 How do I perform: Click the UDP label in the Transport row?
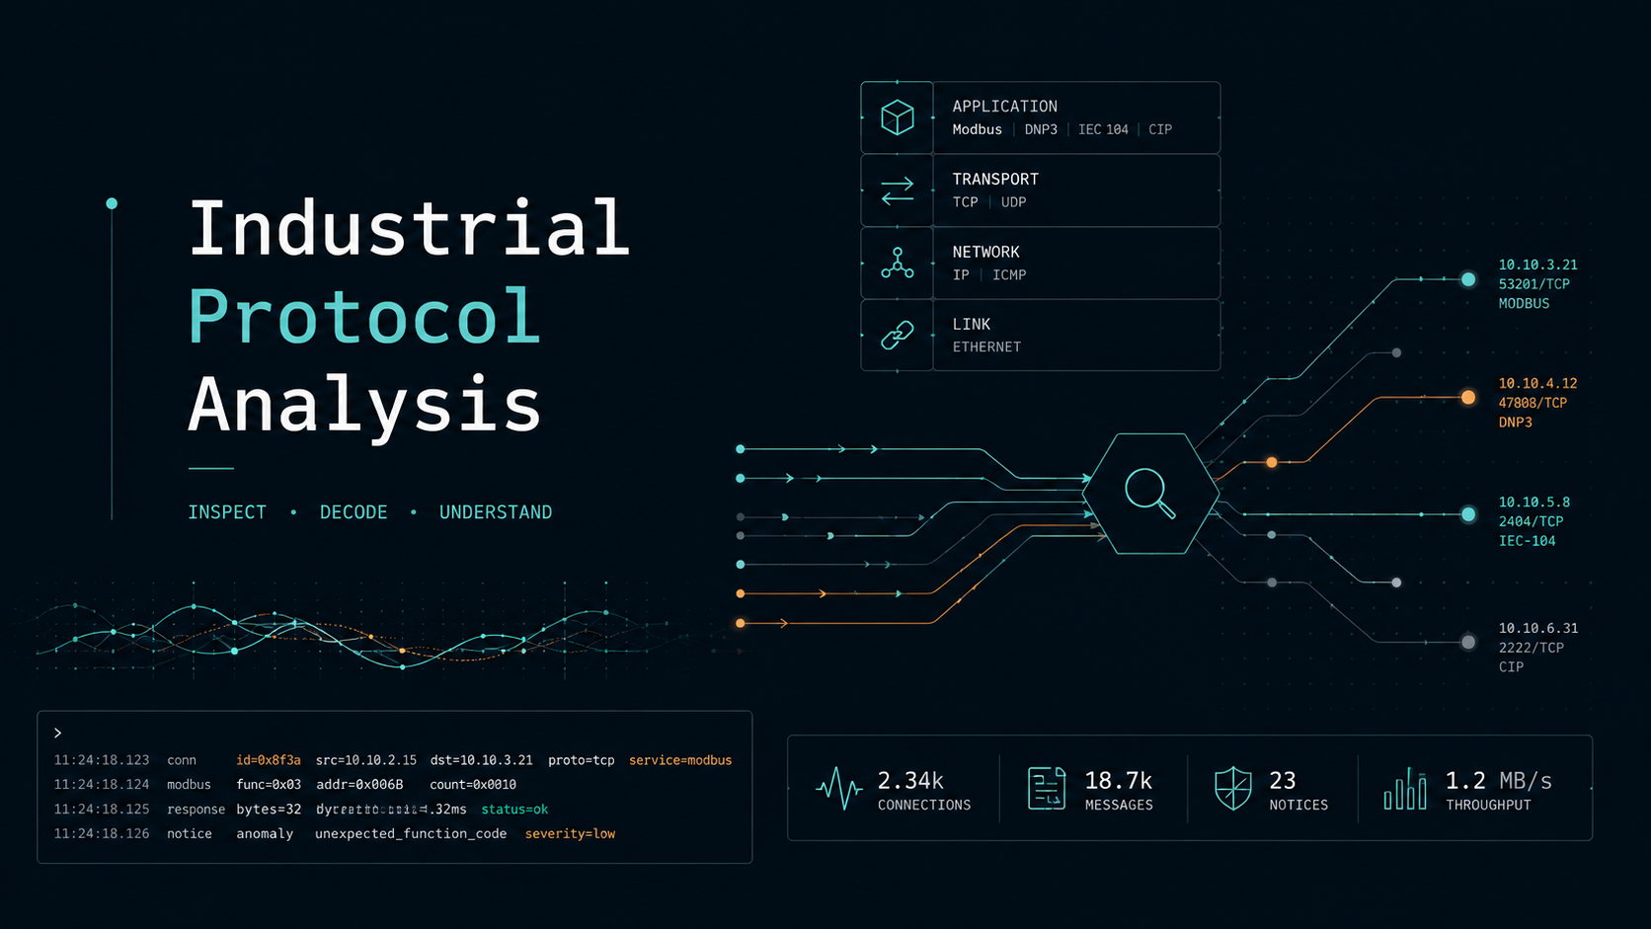(x=1013, y=202)
